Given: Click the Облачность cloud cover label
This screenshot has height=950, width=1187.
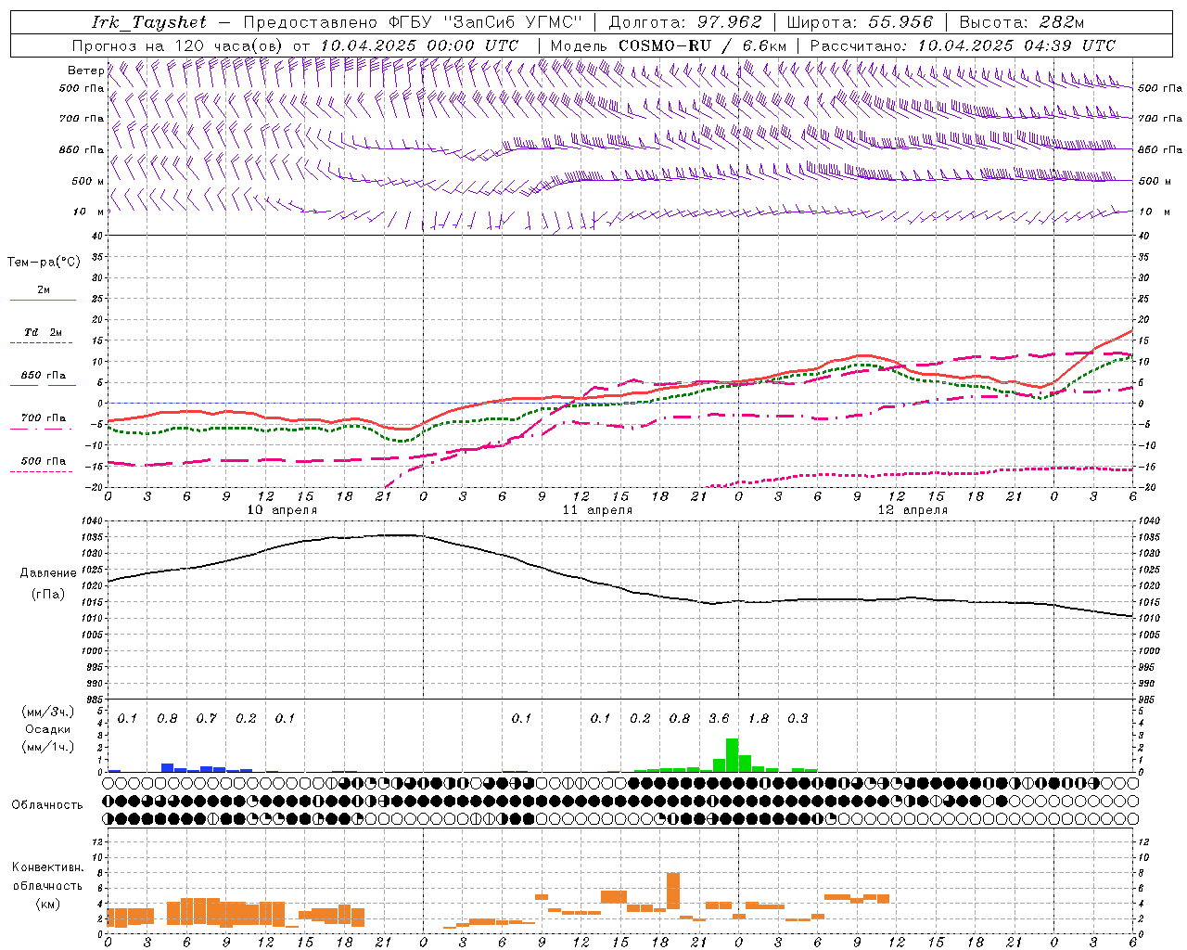Looking at the screenshot, I should coord(47,804).
